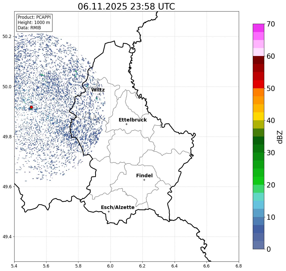286x271 pixels.
Task: Click the 6.2 longitude axis label
Action: pyautogui.click(x=142, y=266)
